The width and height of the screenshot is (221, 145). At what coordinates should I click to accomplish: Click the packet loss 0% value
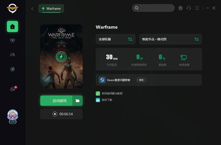(162, 57)
